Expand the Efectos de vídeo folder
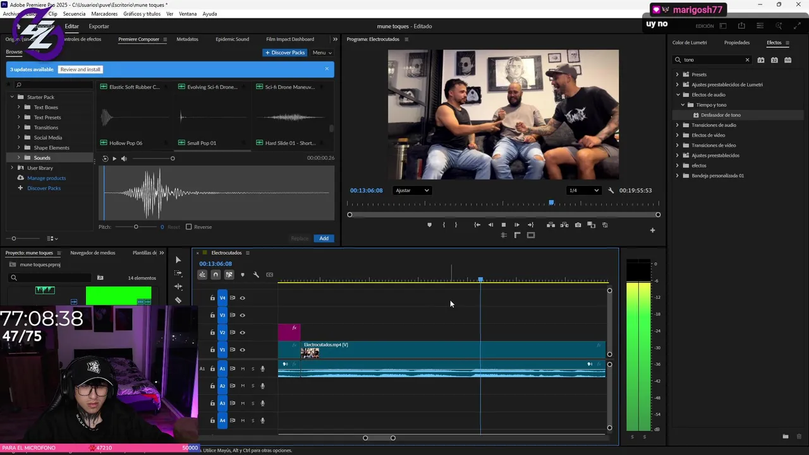 (678, 135)
